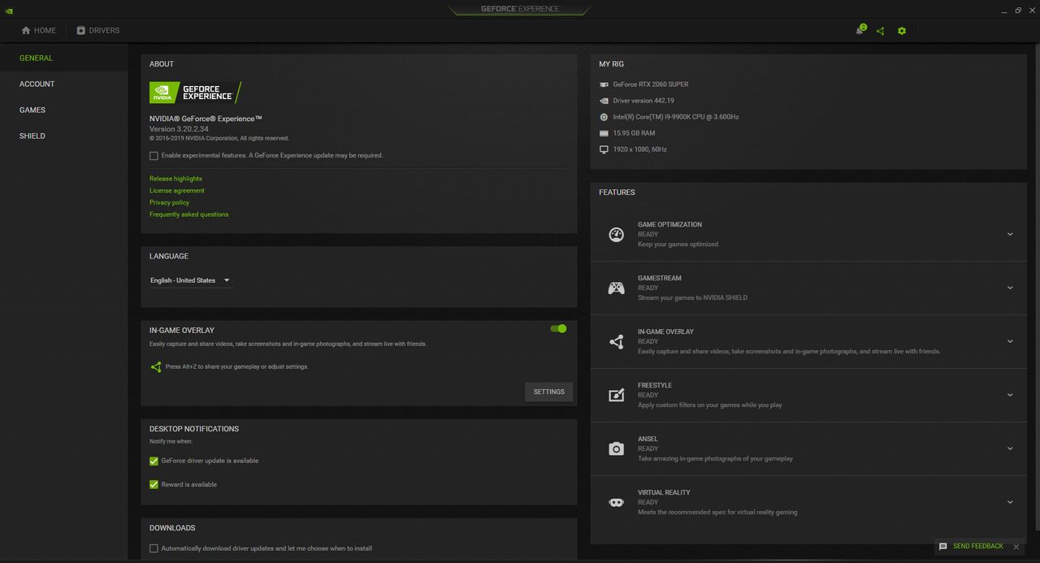Screen dimensions: 1040x563
Task: Click the Driver version 442.19 text
Action: pos(643,101)
